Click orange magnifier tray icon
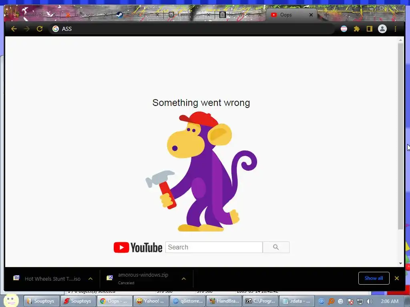410x307 pixels. [x=331, y=301]
